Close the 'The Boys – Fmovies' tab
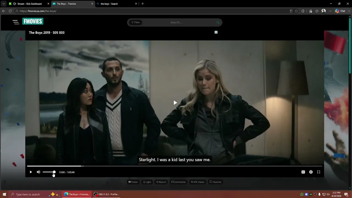The width and height of the screenshot is (352, 198). click(92, 4)
